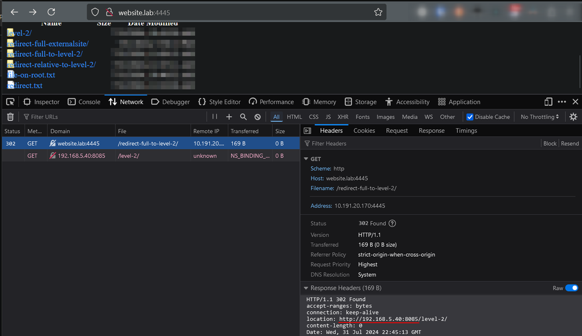Toggle Raw response headers switch
This screenshot has width=582, height=336.
[x=572, y=288]
